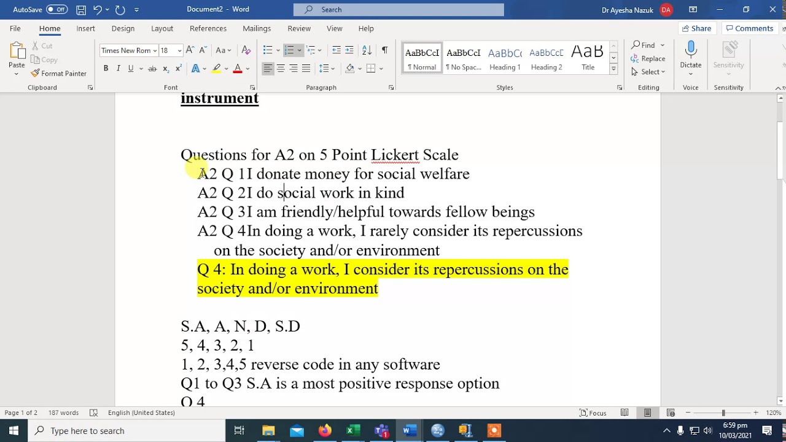Justify the paragraph text
This screenshot has height=442, width=786.
click(306, 68)
